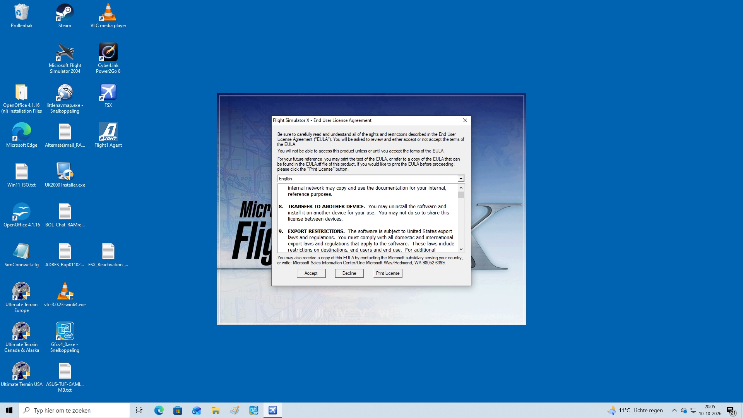The image size is (743, 418).
Task: Select the vlc-3.0.23-win64.exe installer icon
Action: [65, 295]
